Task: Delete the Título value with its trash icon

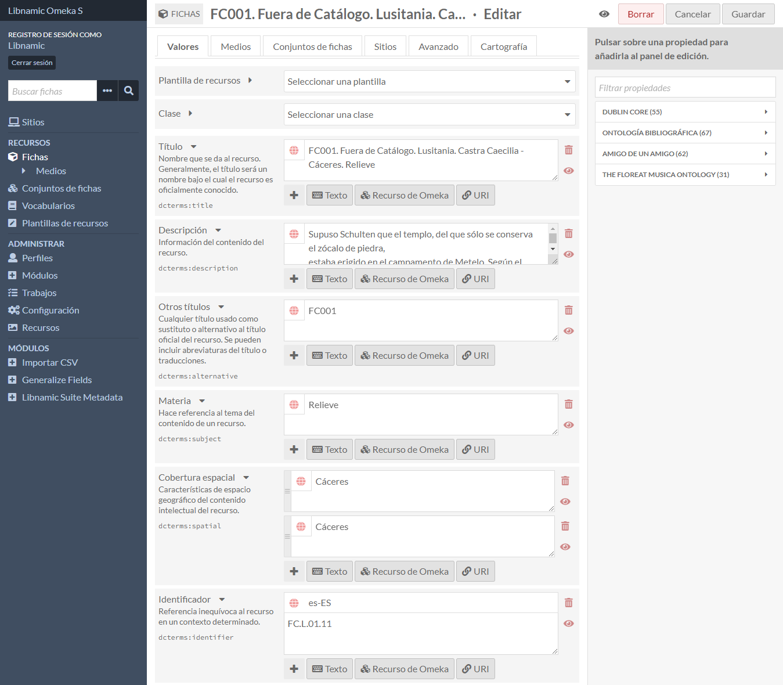Action: pyautogui.click(x=569, y=150)
